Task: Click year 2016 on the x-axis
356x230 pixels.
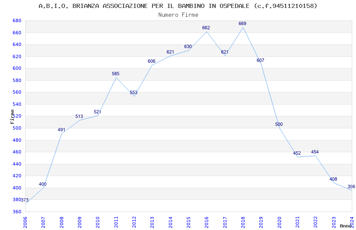Action: point(207,222)
